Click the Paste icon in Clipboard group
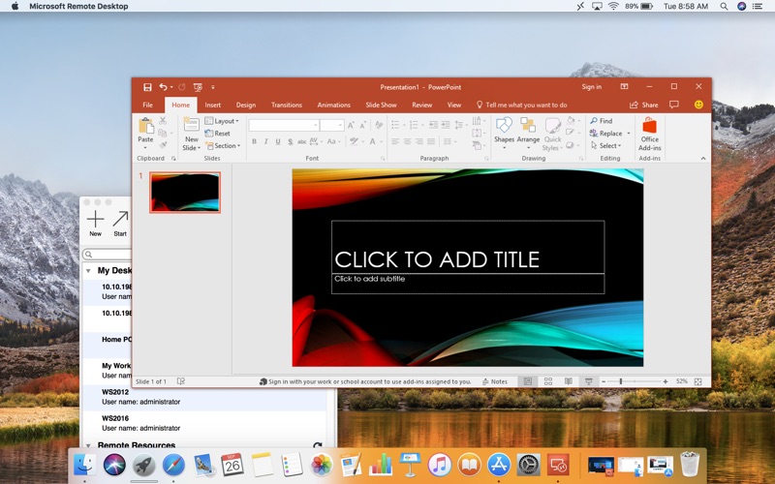Image resolution: width=775 pixels, height=484 pixels. (145, 127)
